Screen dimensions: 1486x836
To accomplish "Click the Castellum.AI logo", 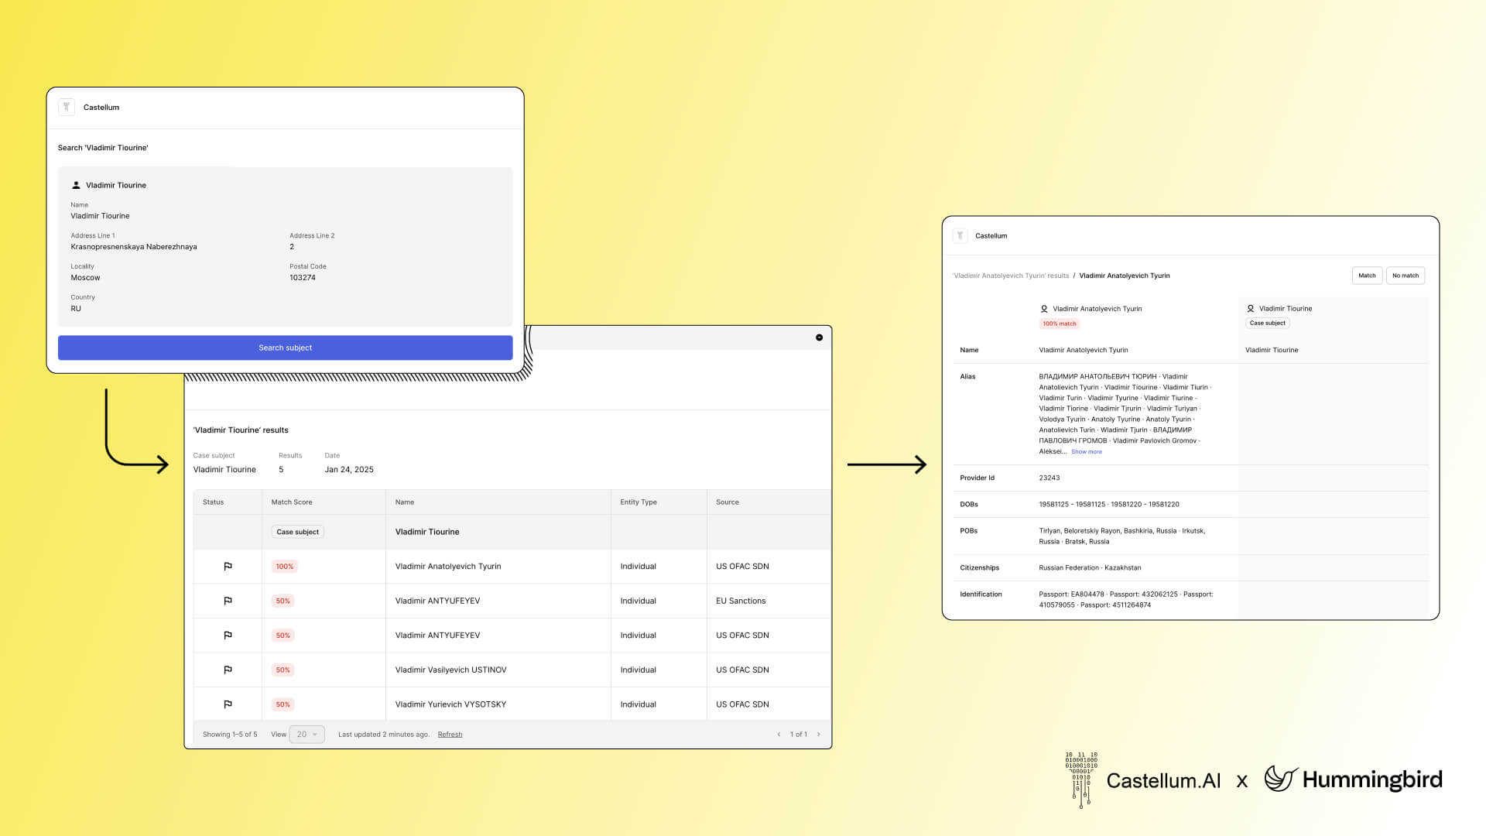I will (x=1142, y=779).
